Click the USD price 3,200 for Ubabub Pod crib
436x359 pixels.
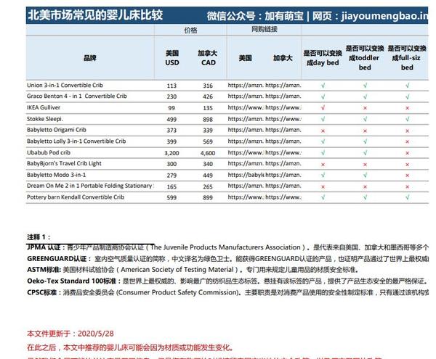pyautogui.click(x=171, y=153)
